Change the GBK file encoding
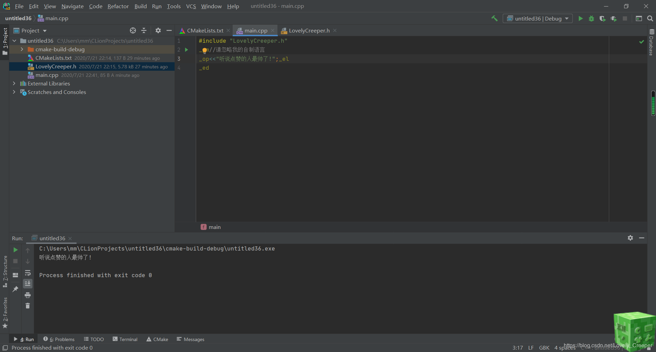Screen dimensions: 656x352 (544, 348)
